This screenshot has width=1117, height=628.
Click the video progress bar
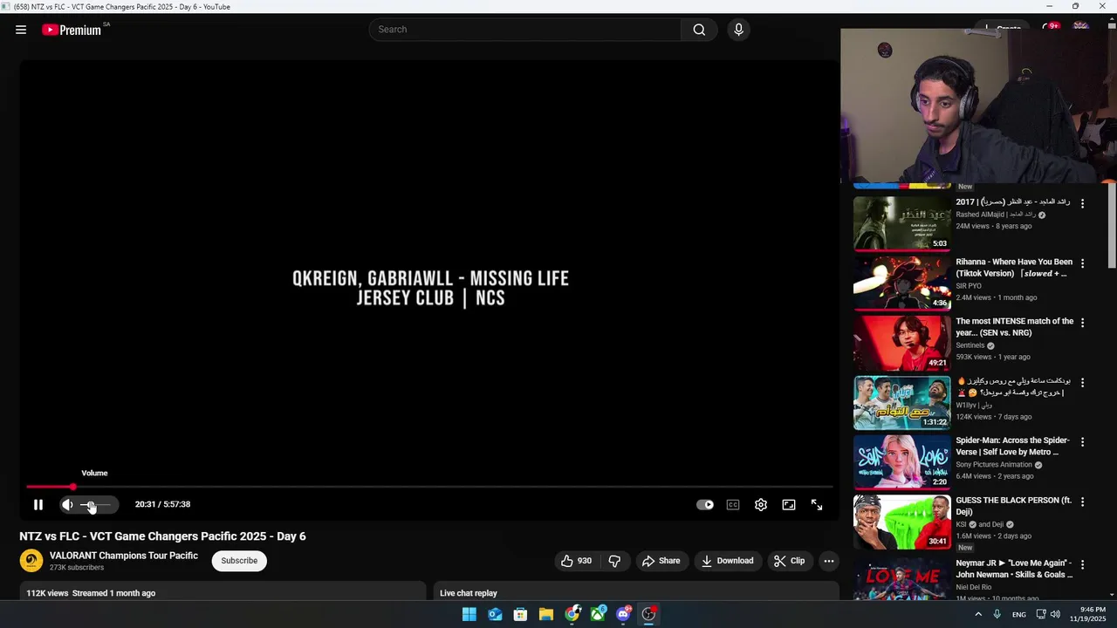429,487
